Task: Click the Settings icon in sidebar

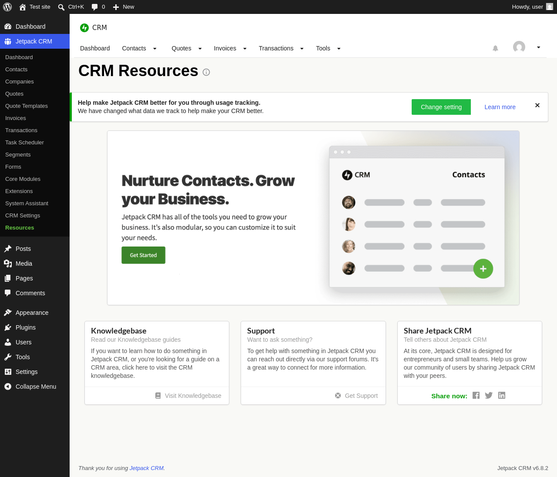Action: coord(8,372)
